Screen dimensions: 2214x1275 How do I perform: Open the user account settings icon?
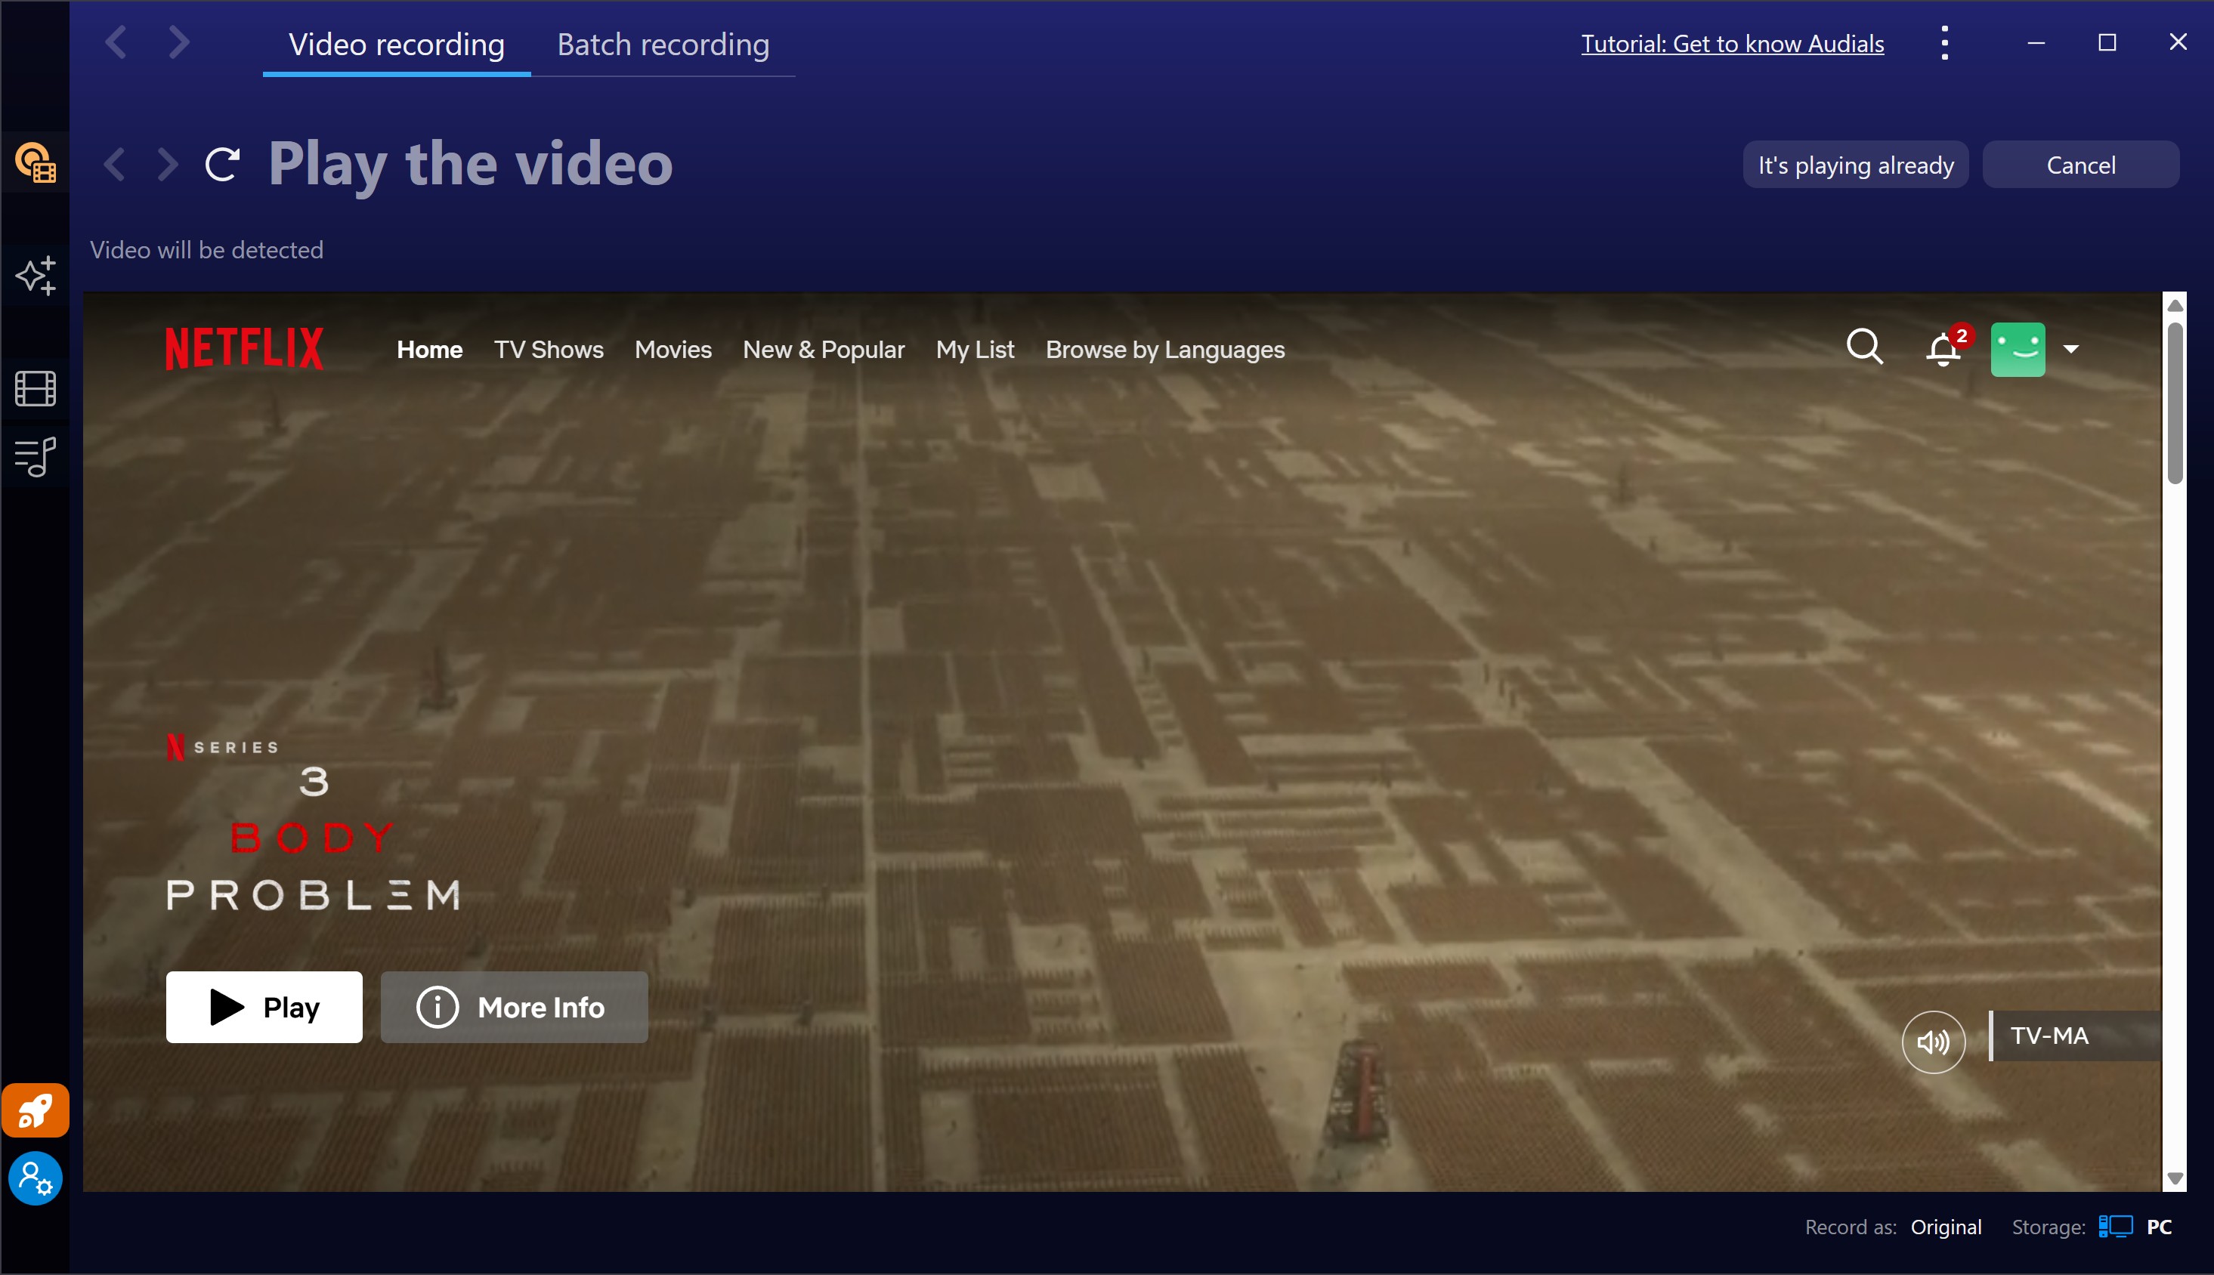[x=35, y=1178]
